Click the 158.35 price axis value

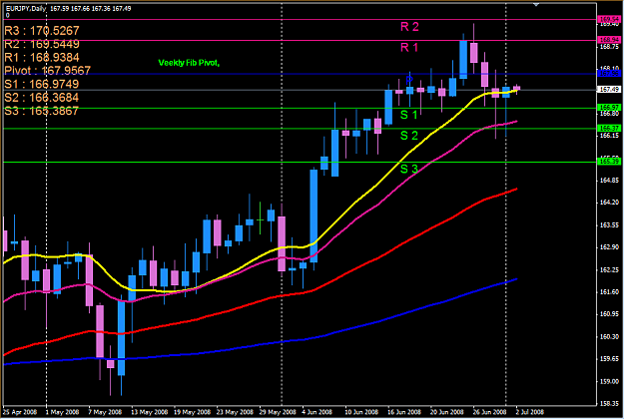609,404
